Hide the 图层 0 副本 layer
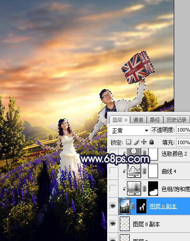 click(x=113, y=206)
